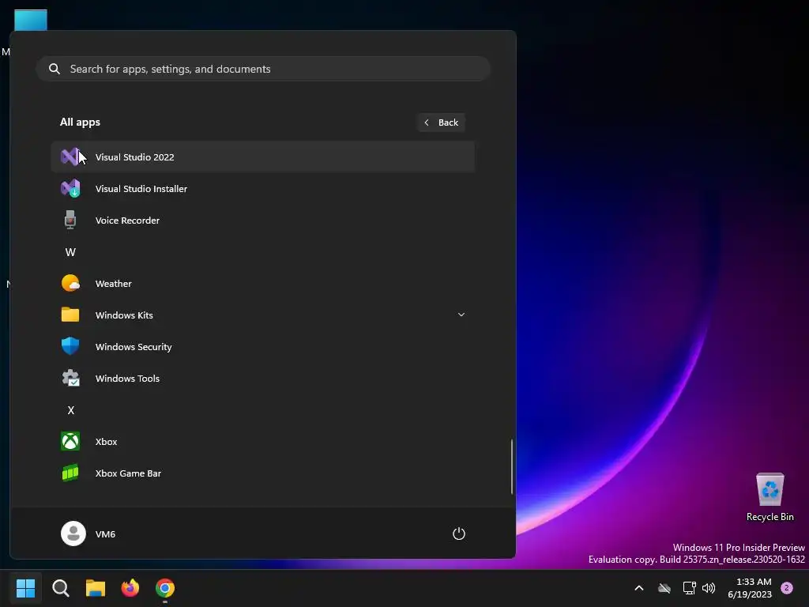Viewport: 809px width, 607px height.
Task: Click the Windows Start button in taskbar
Action: pyautogui.click(x=26, y=588)
